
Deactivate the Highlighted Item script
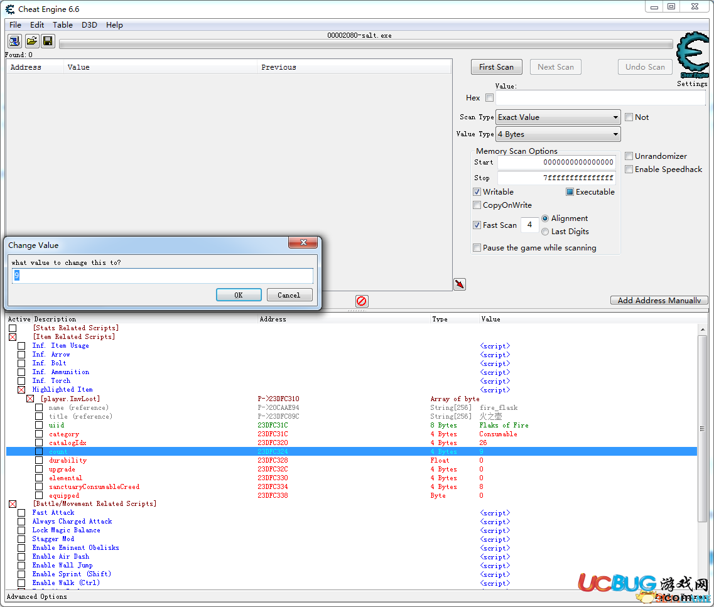coord(21,390)
